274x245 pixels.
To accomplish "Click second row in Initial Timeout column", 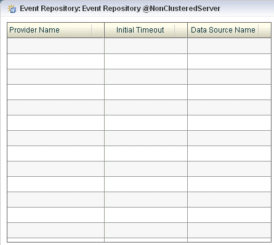I will (x=146, y=61).
